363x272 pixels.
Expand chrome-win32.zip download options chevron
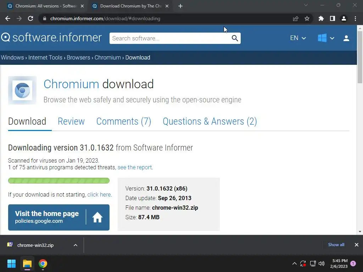pos(76,245)
